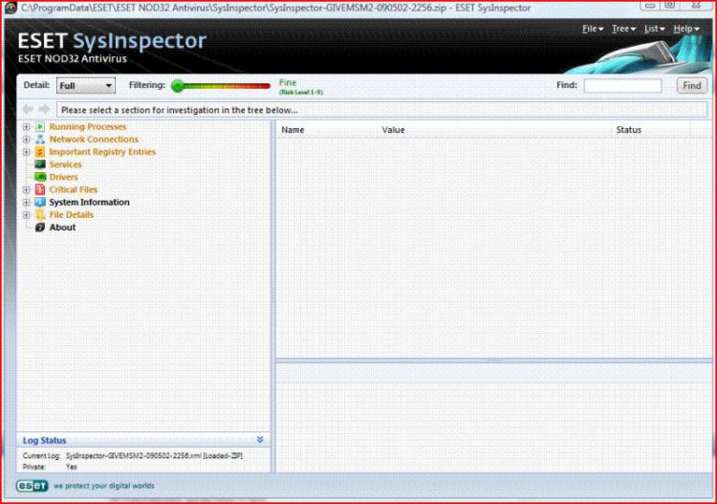Click inside the Find text field
The image size is (717, 504).
pos(622,85)
